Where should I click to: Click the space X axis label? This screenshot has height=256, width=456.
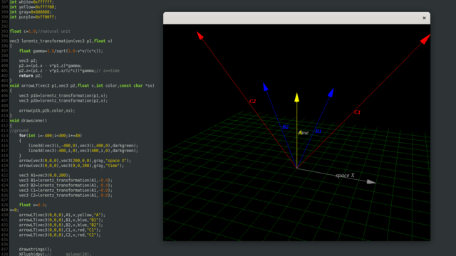tap(345, 176)
